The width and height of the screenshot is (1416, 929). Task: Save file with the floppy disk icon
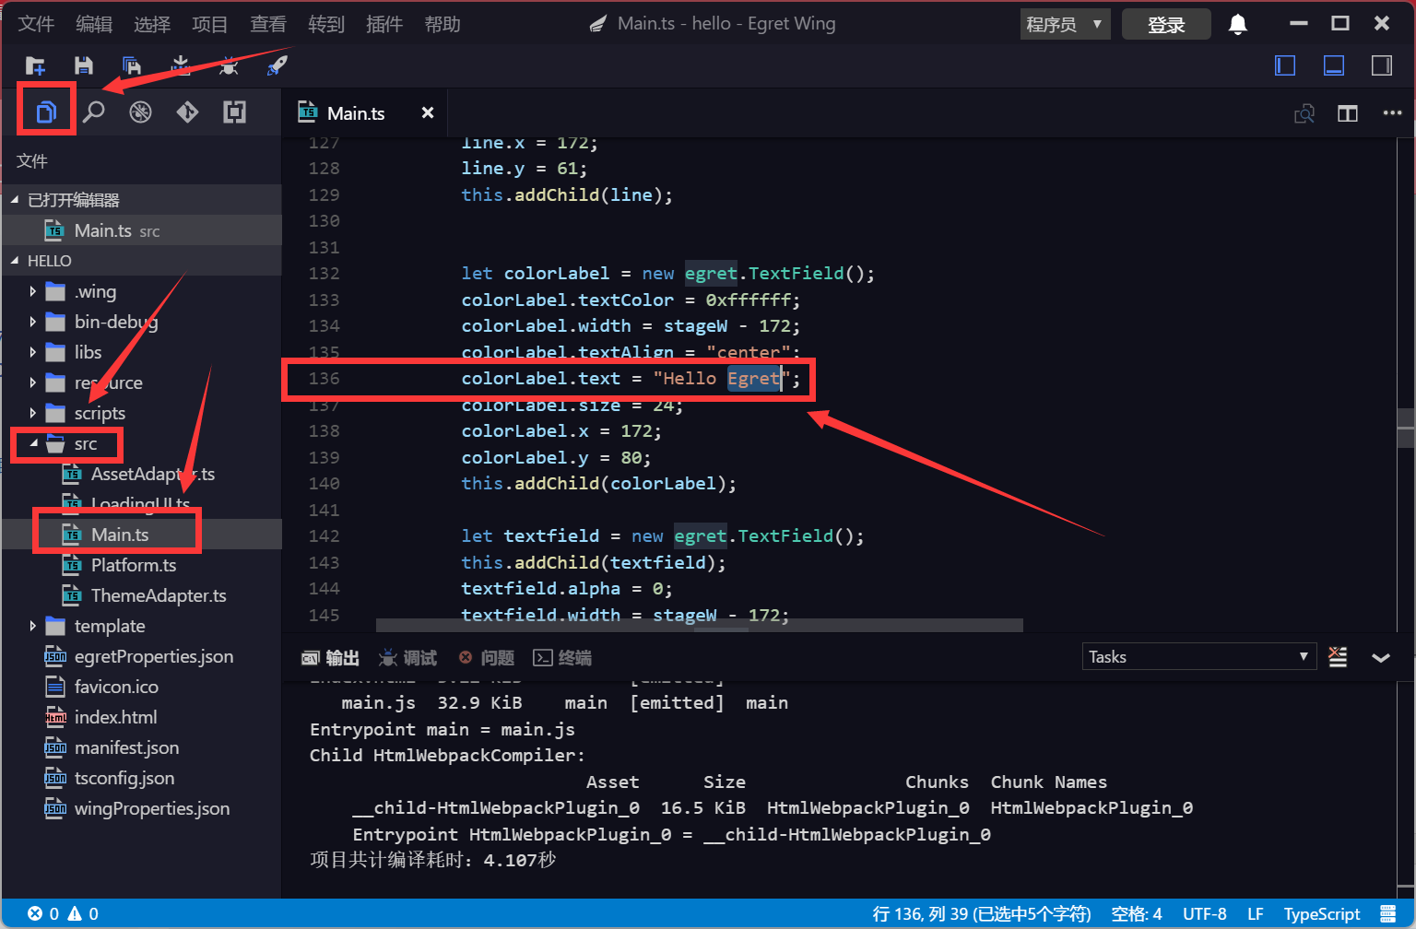point(84,65)
